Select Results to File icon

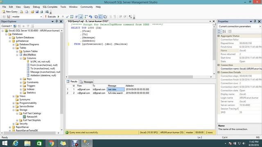pyautogui.click(x=105, y=17)
